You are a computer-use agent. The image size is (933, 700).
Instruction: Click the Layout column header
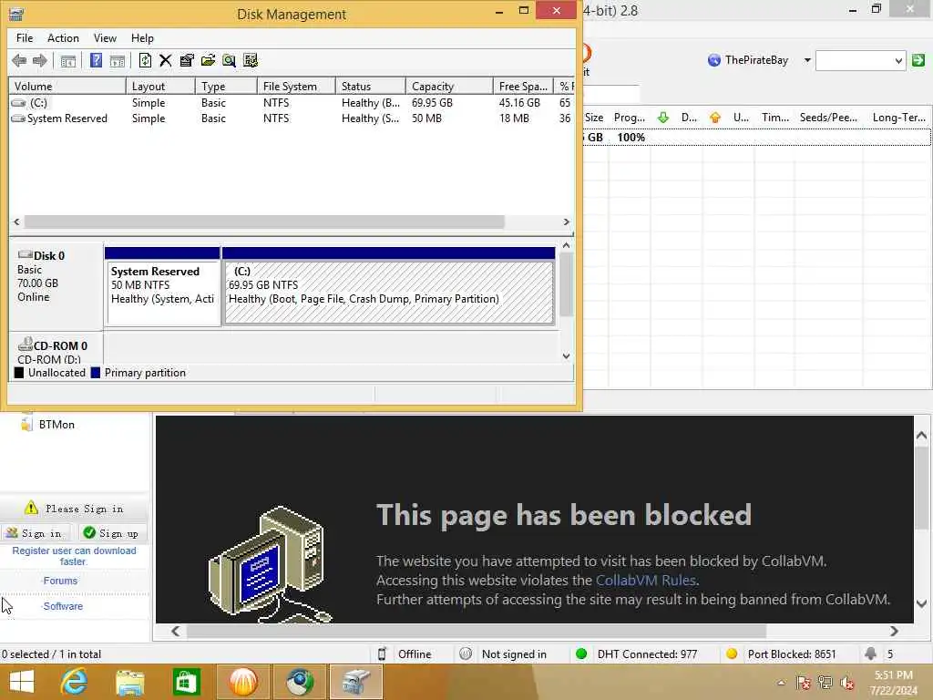coord(160,87)
